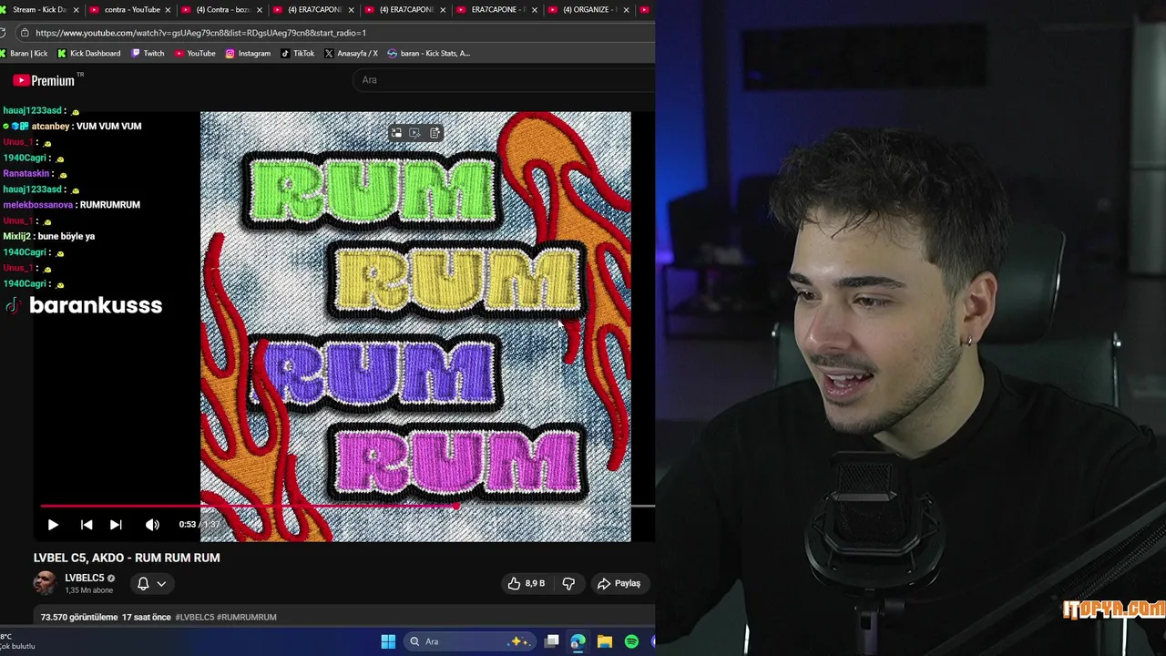The width and height of the screenshot is (1166, 656).
Task: Open the Baran | Kick bookmark
Action: 23,54
